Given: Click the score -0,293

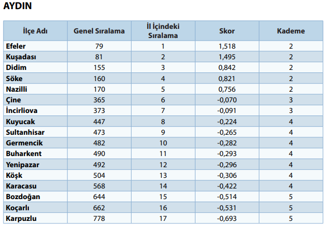Looking at the screenshot, I should [227, 154].
